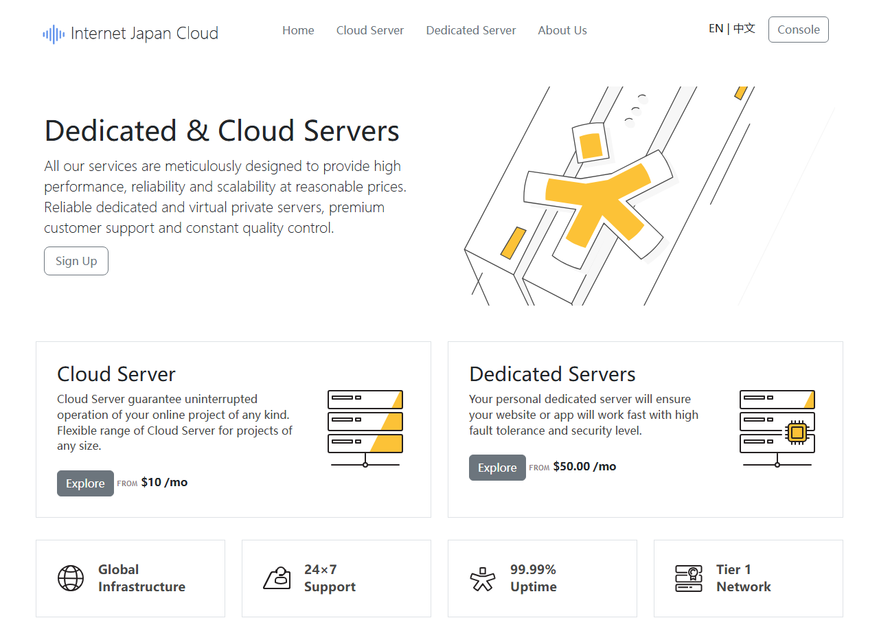Click the Dedicated & Cloud Servers headline

click(x=222, y=130)
